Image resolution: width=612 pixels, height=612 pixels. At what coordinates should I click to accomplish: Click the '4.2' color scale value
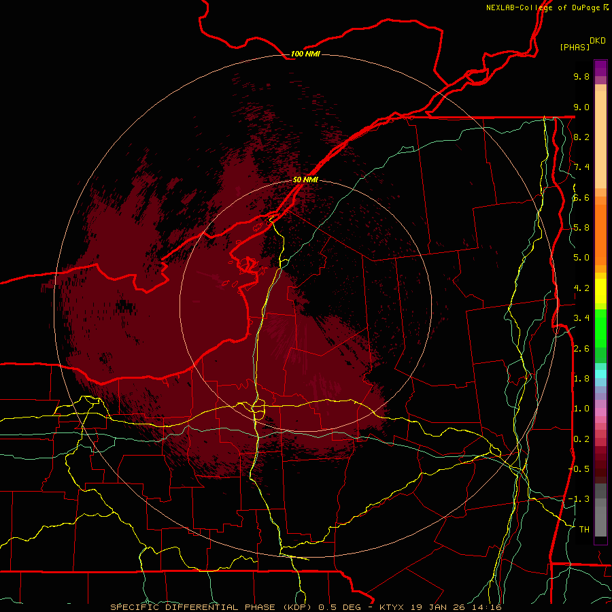click(581, 288)
